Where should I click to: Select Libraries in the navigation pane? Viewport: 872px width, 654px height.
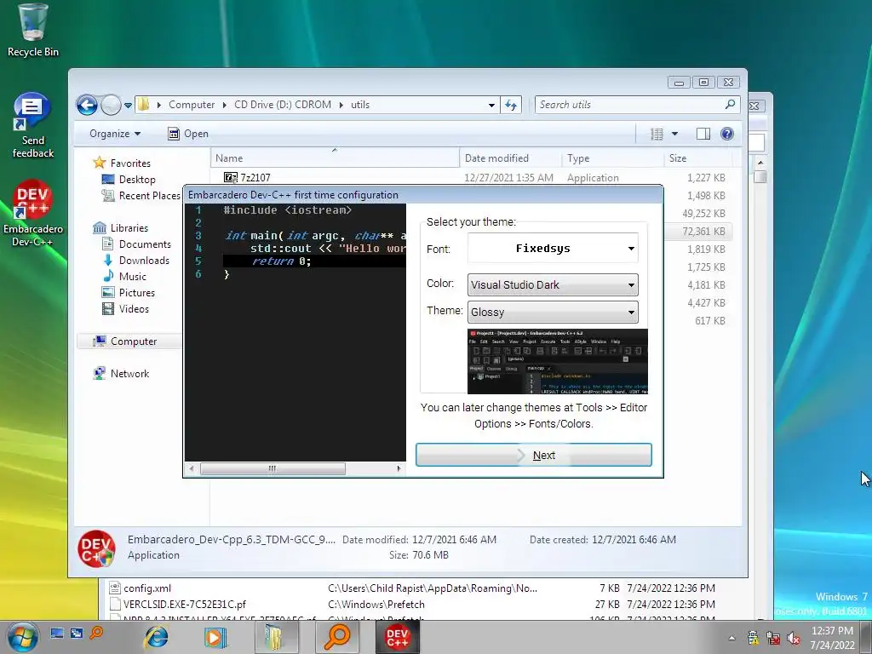pos(129,227)
